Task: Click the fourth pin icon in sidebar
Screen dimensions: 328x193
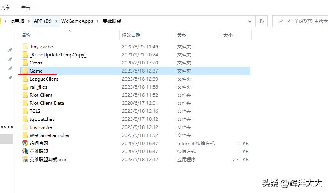Action: tap(10, 78)
